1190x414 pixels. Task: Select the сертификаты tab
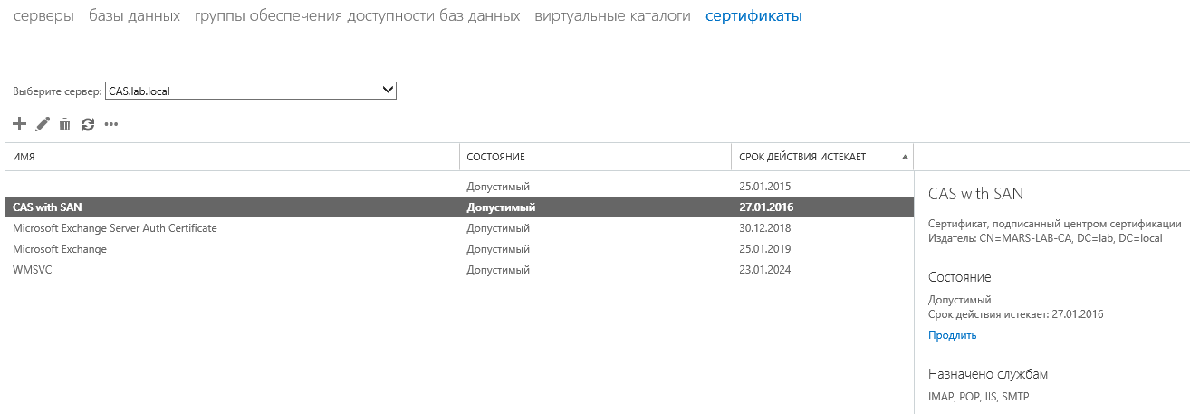pyautogui.click(x=753, y=16)
